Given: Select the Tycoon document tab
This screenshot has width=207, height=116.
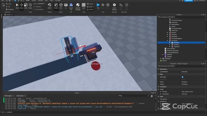Looking at the screenshot, I should (x=8, y=15).
